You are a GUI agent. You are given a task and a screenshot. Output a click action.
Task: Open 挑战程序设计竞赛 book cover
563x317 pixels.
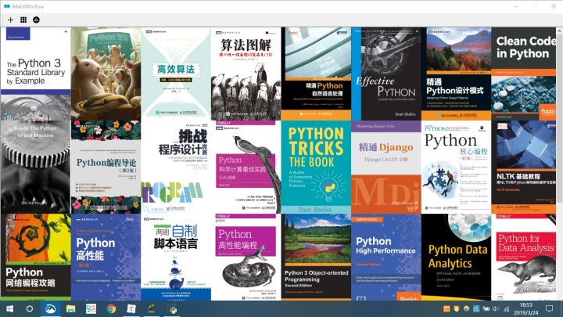click(176, 168)
